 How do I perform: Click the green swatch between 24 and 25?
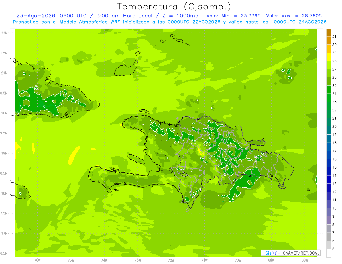coord(329,89)
